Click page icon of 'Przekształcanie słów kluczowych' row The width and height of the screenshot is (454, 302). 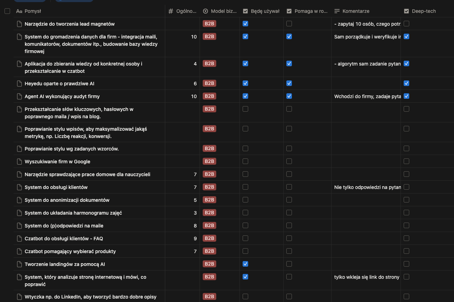click(x=20, y=109)
